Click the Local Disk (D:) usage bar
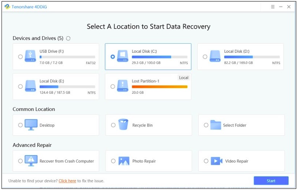The image size is (297, 190). [x=252, y=57]
